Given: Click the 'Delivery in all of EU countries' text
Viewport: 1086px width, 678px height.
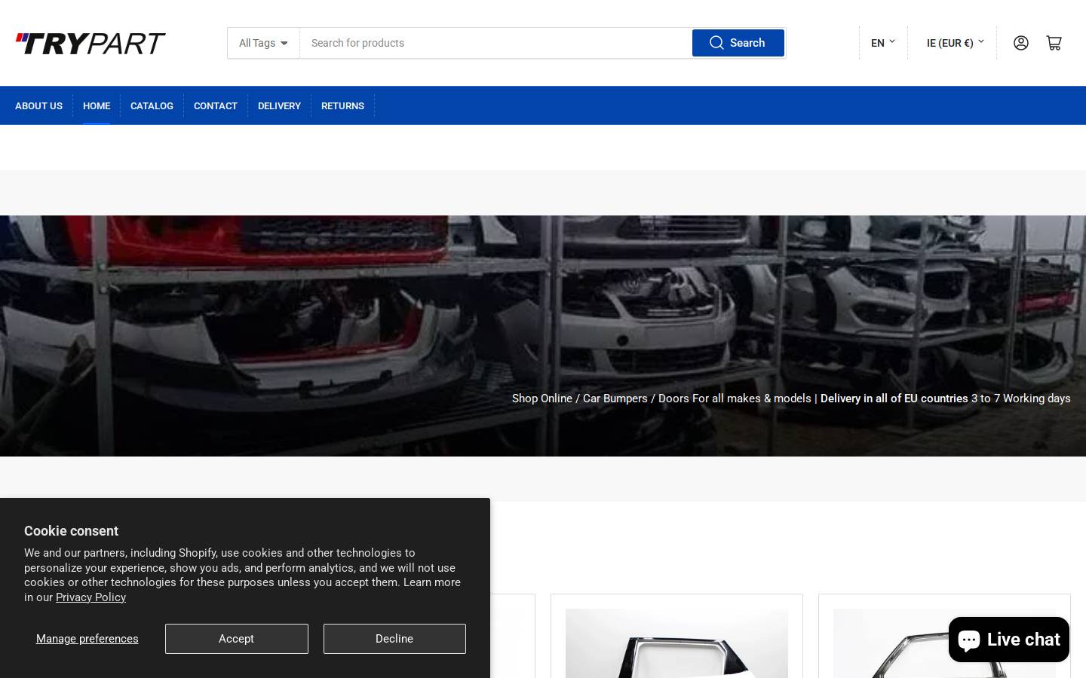Looking at the screenshot, I should tap(894, 399).
